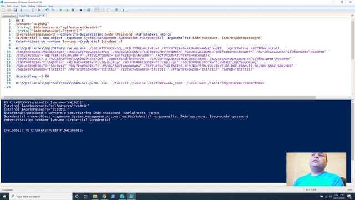Collapse the script pane chevron
The width and height of the screenshot is (355, 200).
pyautogui.click(x=352, y=16)
